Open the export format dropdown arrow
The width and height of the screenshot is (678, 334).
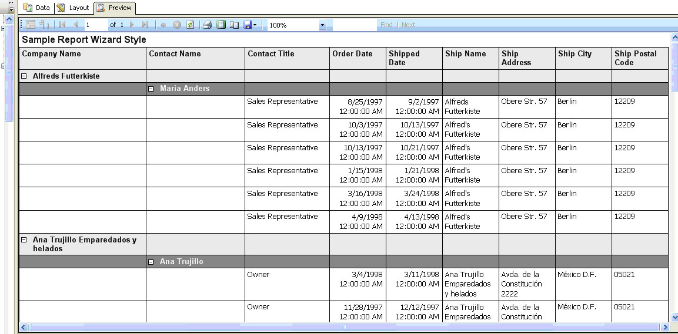[x=255, y=25]
